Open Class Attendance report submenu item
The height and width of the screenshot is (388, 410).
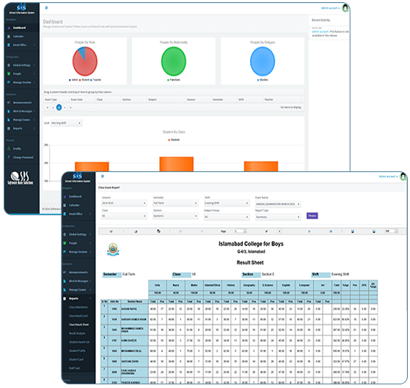click(x=78, y=307)
